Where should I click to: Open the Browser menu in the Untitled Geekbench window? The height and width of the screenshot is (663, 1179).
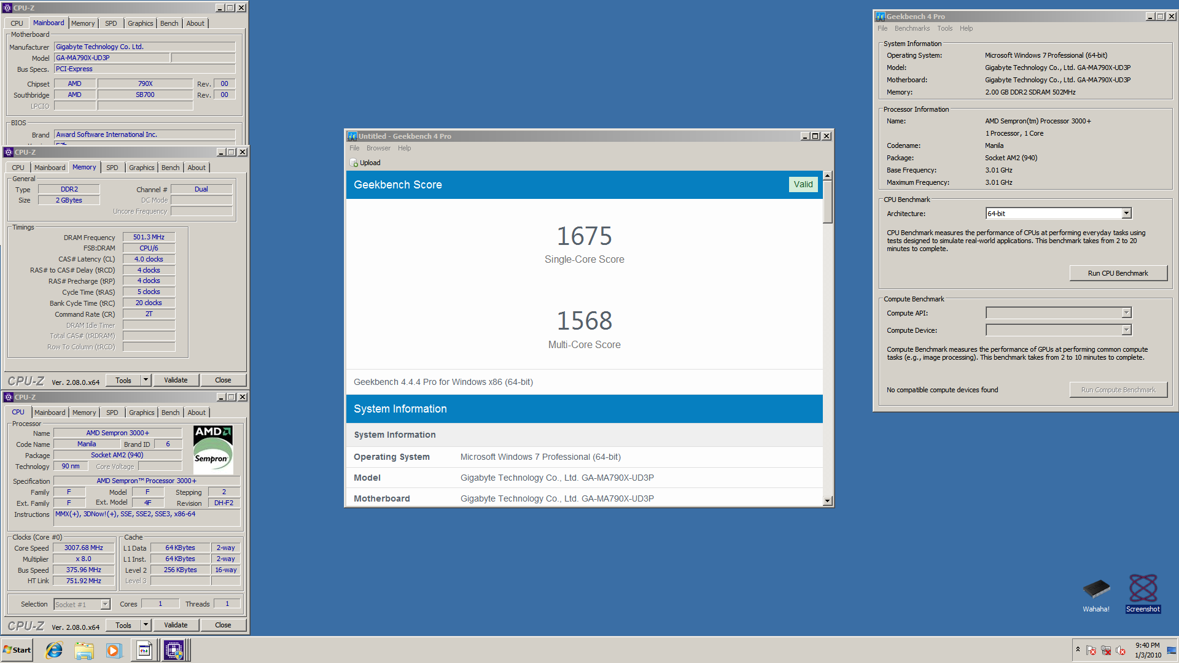pos(378,148)
